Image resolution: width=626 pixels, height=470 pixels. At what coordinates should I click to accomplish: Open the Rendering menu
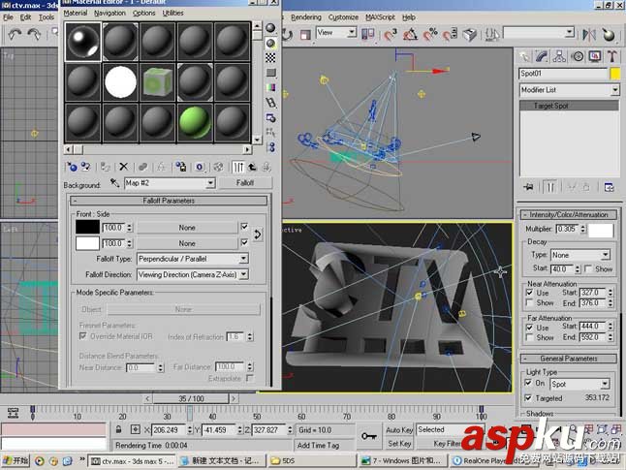[x=306, y=17]
